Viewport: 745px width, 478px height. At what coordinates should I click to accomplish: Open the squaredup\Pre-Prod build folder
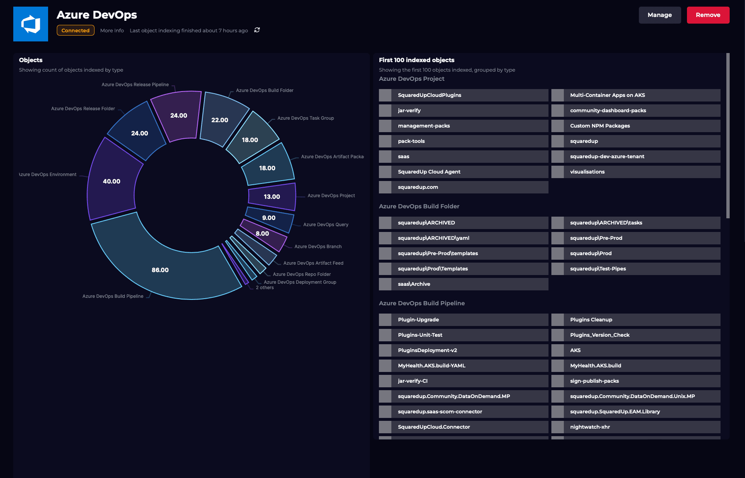[x=636, y=238]
